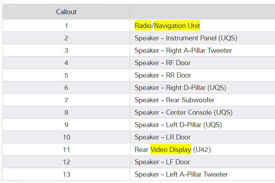The image size is (275, 183).
Task: Click Speaker - Center Console (UQS) text
Action: point(183,112)
